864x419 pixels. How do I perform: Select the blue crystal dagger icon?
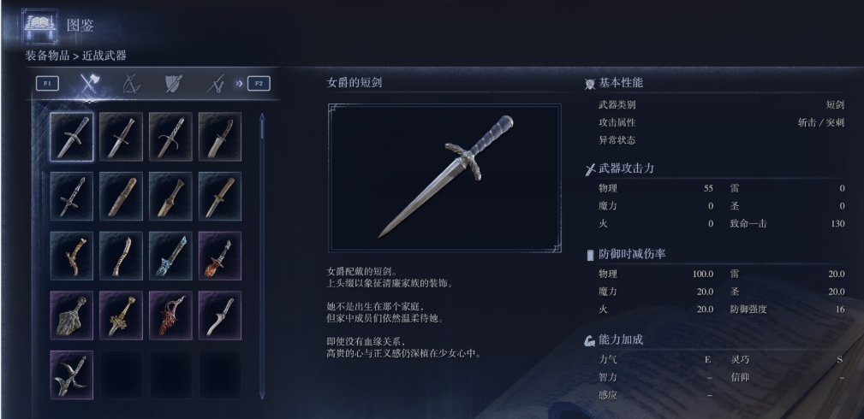[170, 256]
